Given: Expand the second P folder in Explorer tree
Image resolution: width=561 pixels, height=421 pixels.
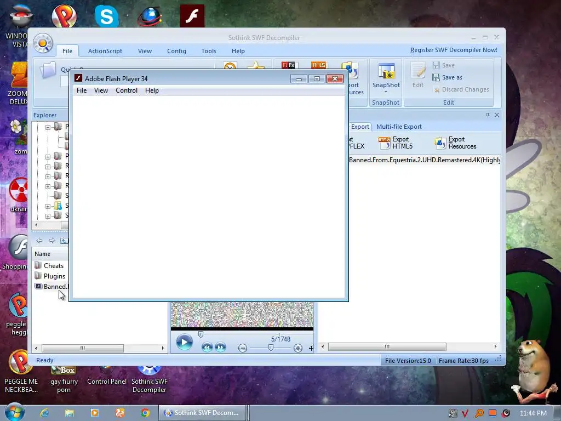Looking at the screenshot, I should (48, 157).
